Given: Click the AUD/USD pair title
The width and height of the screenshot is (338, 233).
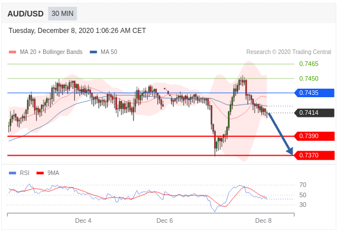Looking at the screenshot, I should [x=26, y=14].
